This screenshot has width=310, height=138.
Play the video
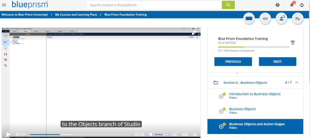pos(8,135)
